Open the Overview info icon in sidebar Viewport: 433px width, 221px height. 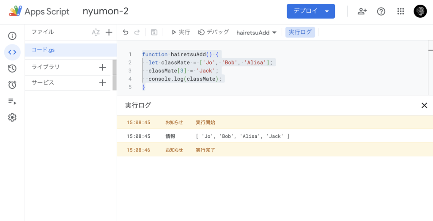click(12, 36)
